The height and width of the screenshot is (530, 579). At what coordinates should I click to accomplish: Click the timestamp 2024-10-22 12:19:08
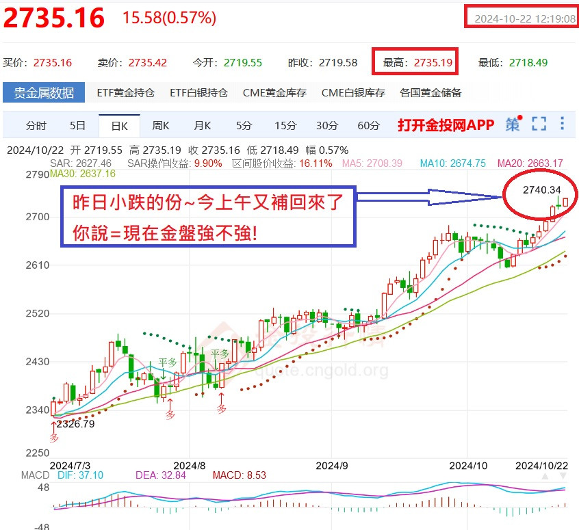coord(525,19)
